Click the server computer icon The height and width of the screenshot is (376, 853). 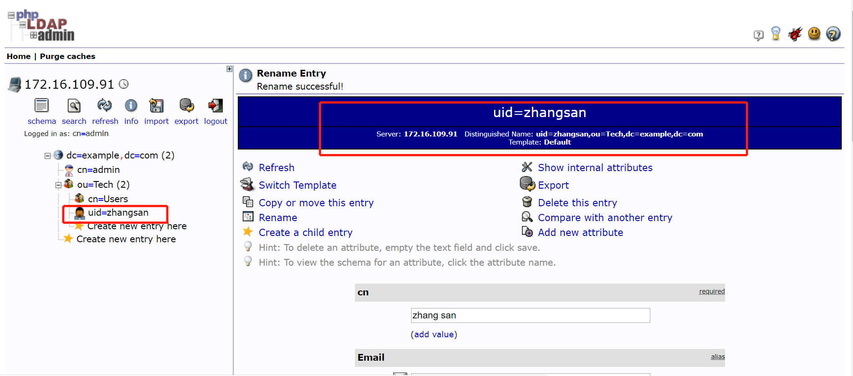click(x=14, y=85)
